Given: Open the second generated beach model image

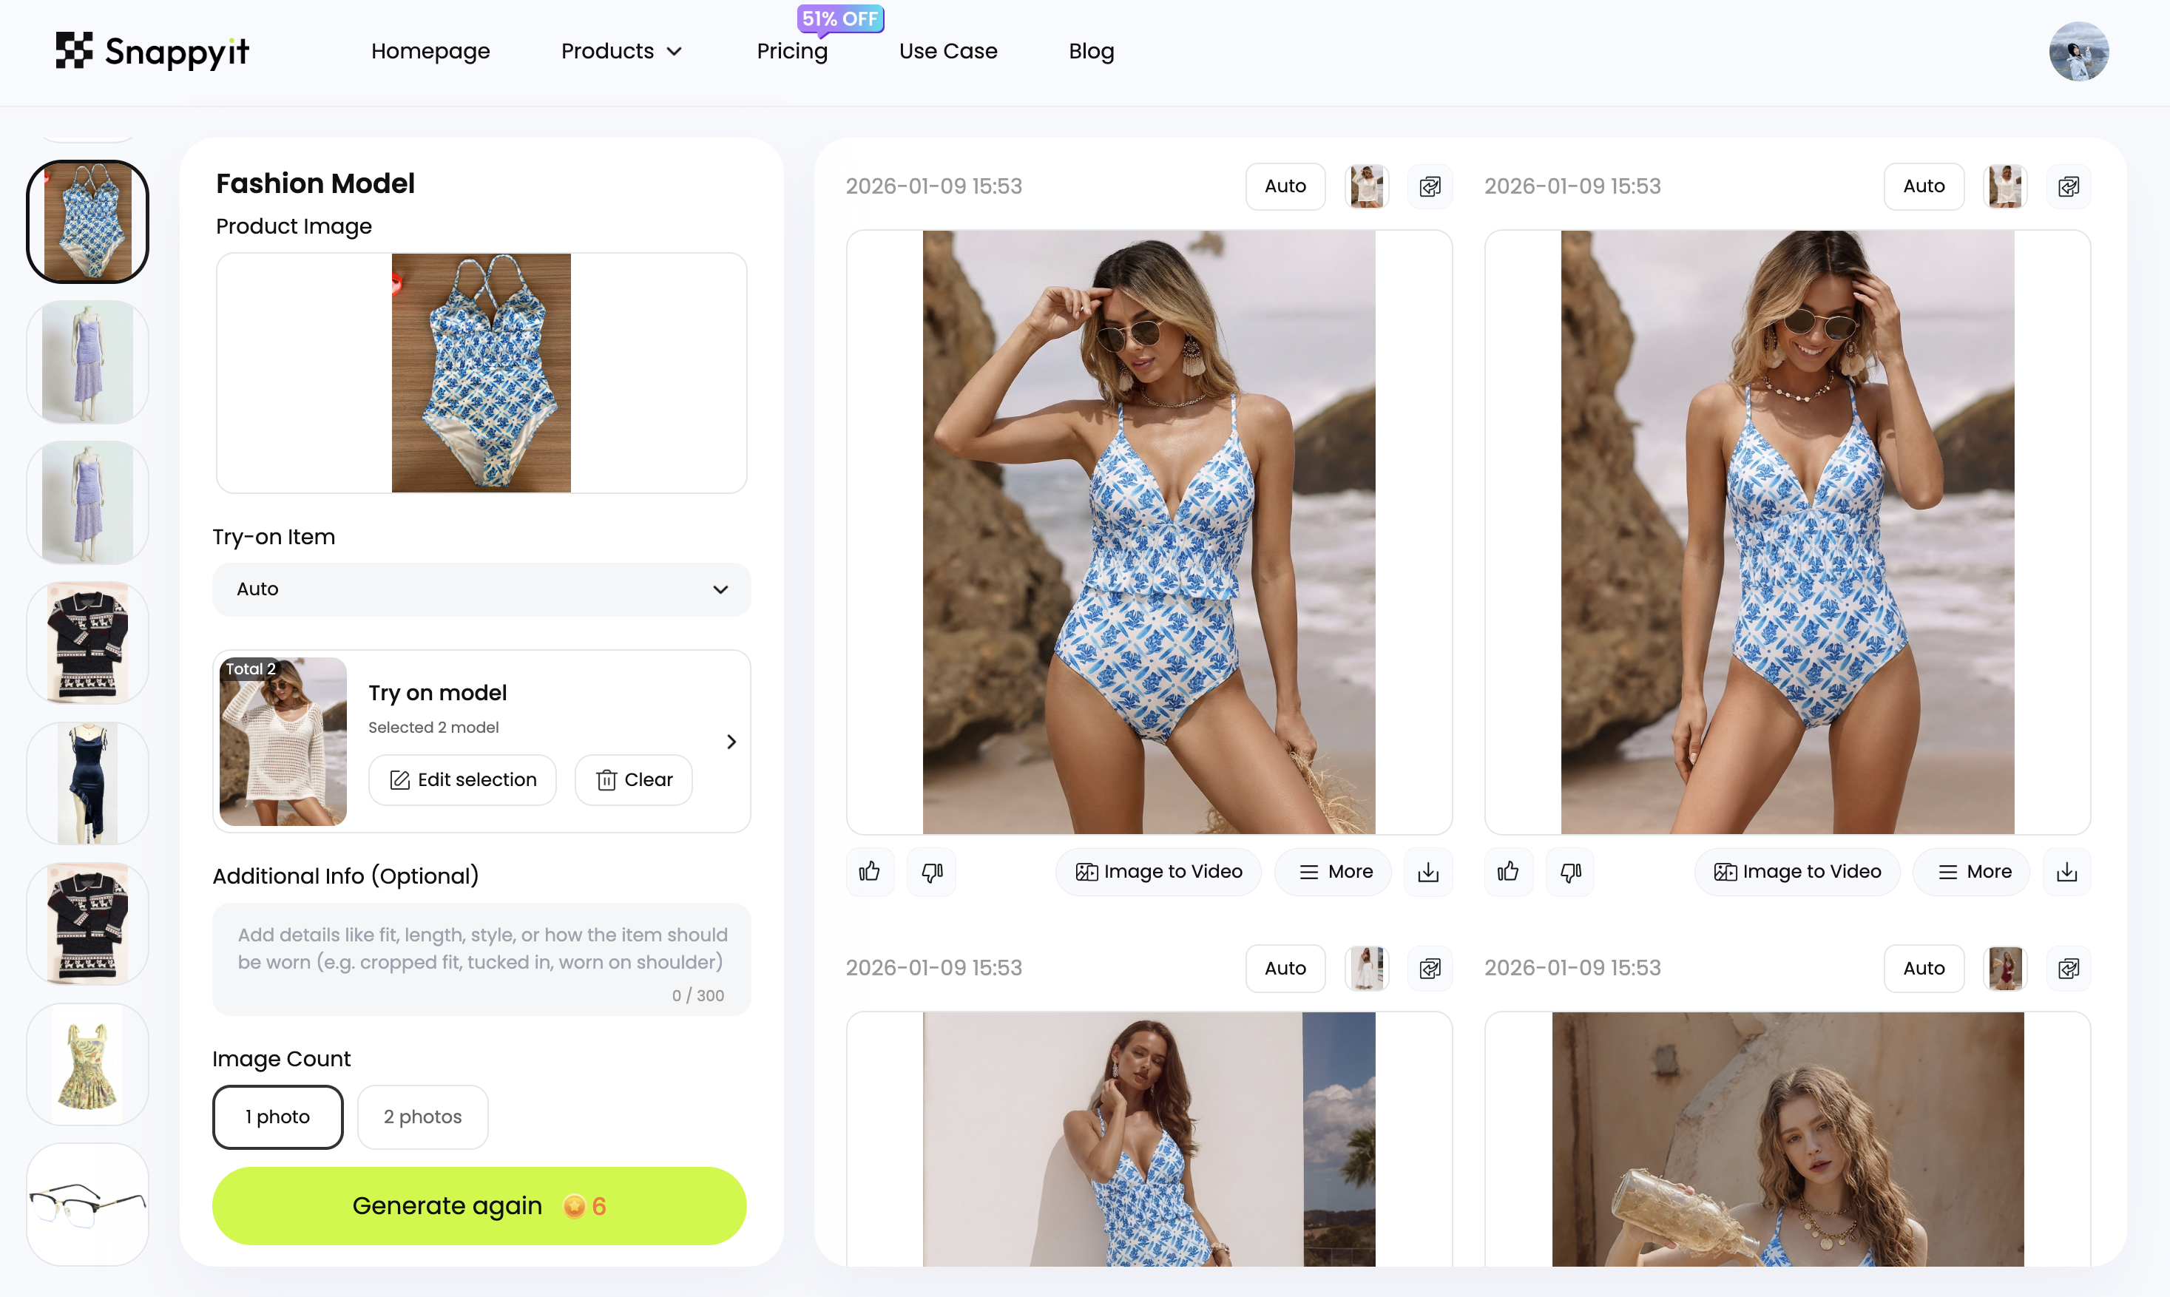Looking at the screenshot, I should (x=1787, y=532).
